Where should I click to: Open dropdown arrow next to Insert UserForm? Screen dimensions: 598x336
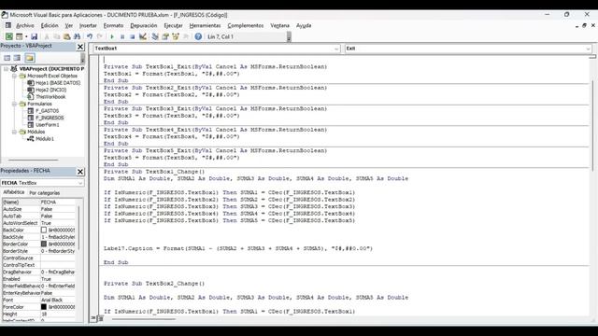(26, 36)
